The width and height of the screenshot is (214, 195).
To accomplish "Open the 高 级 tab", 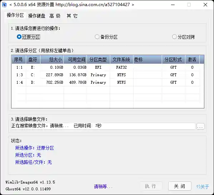I will [x=55, y=16].
